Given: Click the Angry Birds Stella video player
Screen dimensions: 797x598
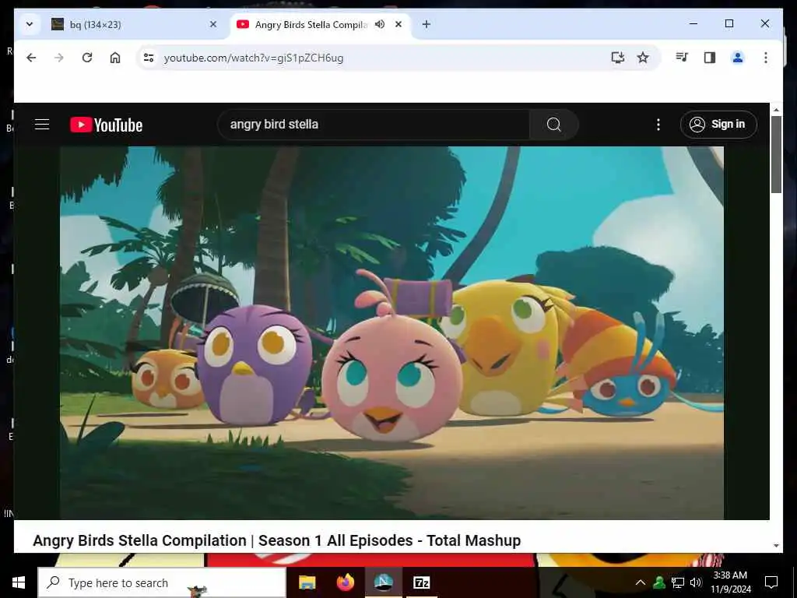Looking at the screenshot, I should (391, 333).
